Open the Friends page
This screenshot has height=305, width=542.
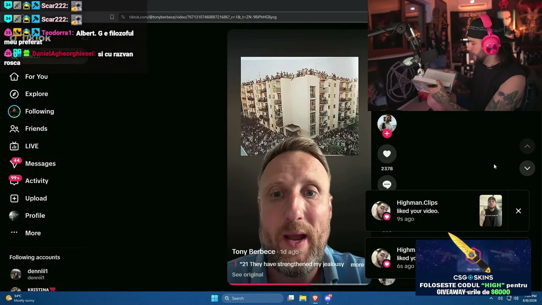(x=36, y=129)
